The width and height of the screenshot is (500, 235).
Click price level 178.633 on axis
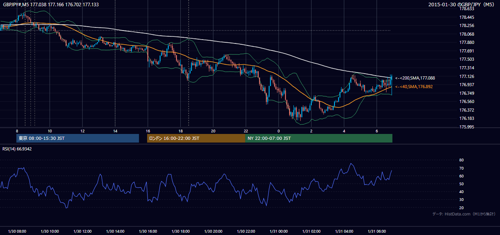pyautogui.click(x=466, y=9)
